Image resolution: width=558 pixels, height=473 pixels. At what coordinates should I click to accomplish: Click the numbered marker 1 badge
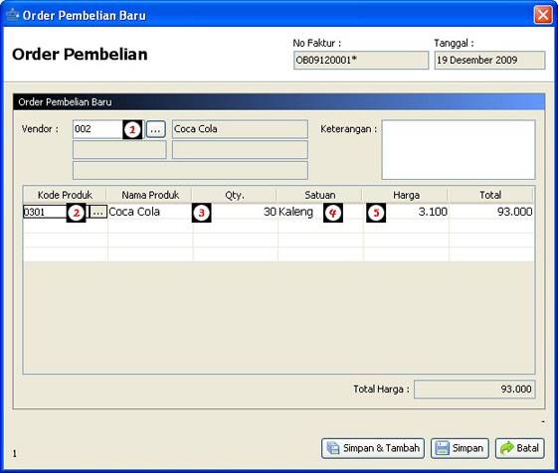[132, 130]
